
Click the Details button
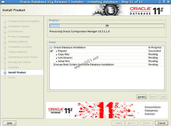pos(142,97)
